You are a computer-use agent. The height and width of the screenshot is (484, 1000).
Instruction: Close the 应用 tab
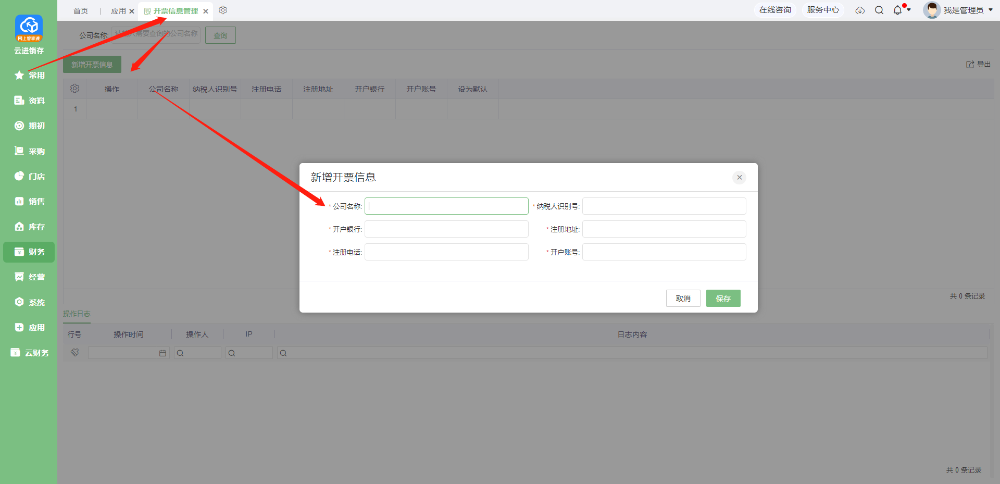coord(132,11)
